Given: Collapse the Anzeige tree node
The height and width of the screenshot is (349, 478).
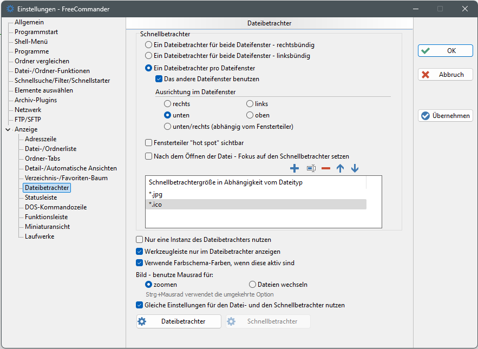Looking at the screenshot, I should [8, 129].
